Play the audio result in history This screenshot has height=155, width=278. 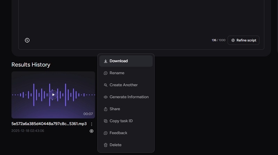[x=53, y=95]
